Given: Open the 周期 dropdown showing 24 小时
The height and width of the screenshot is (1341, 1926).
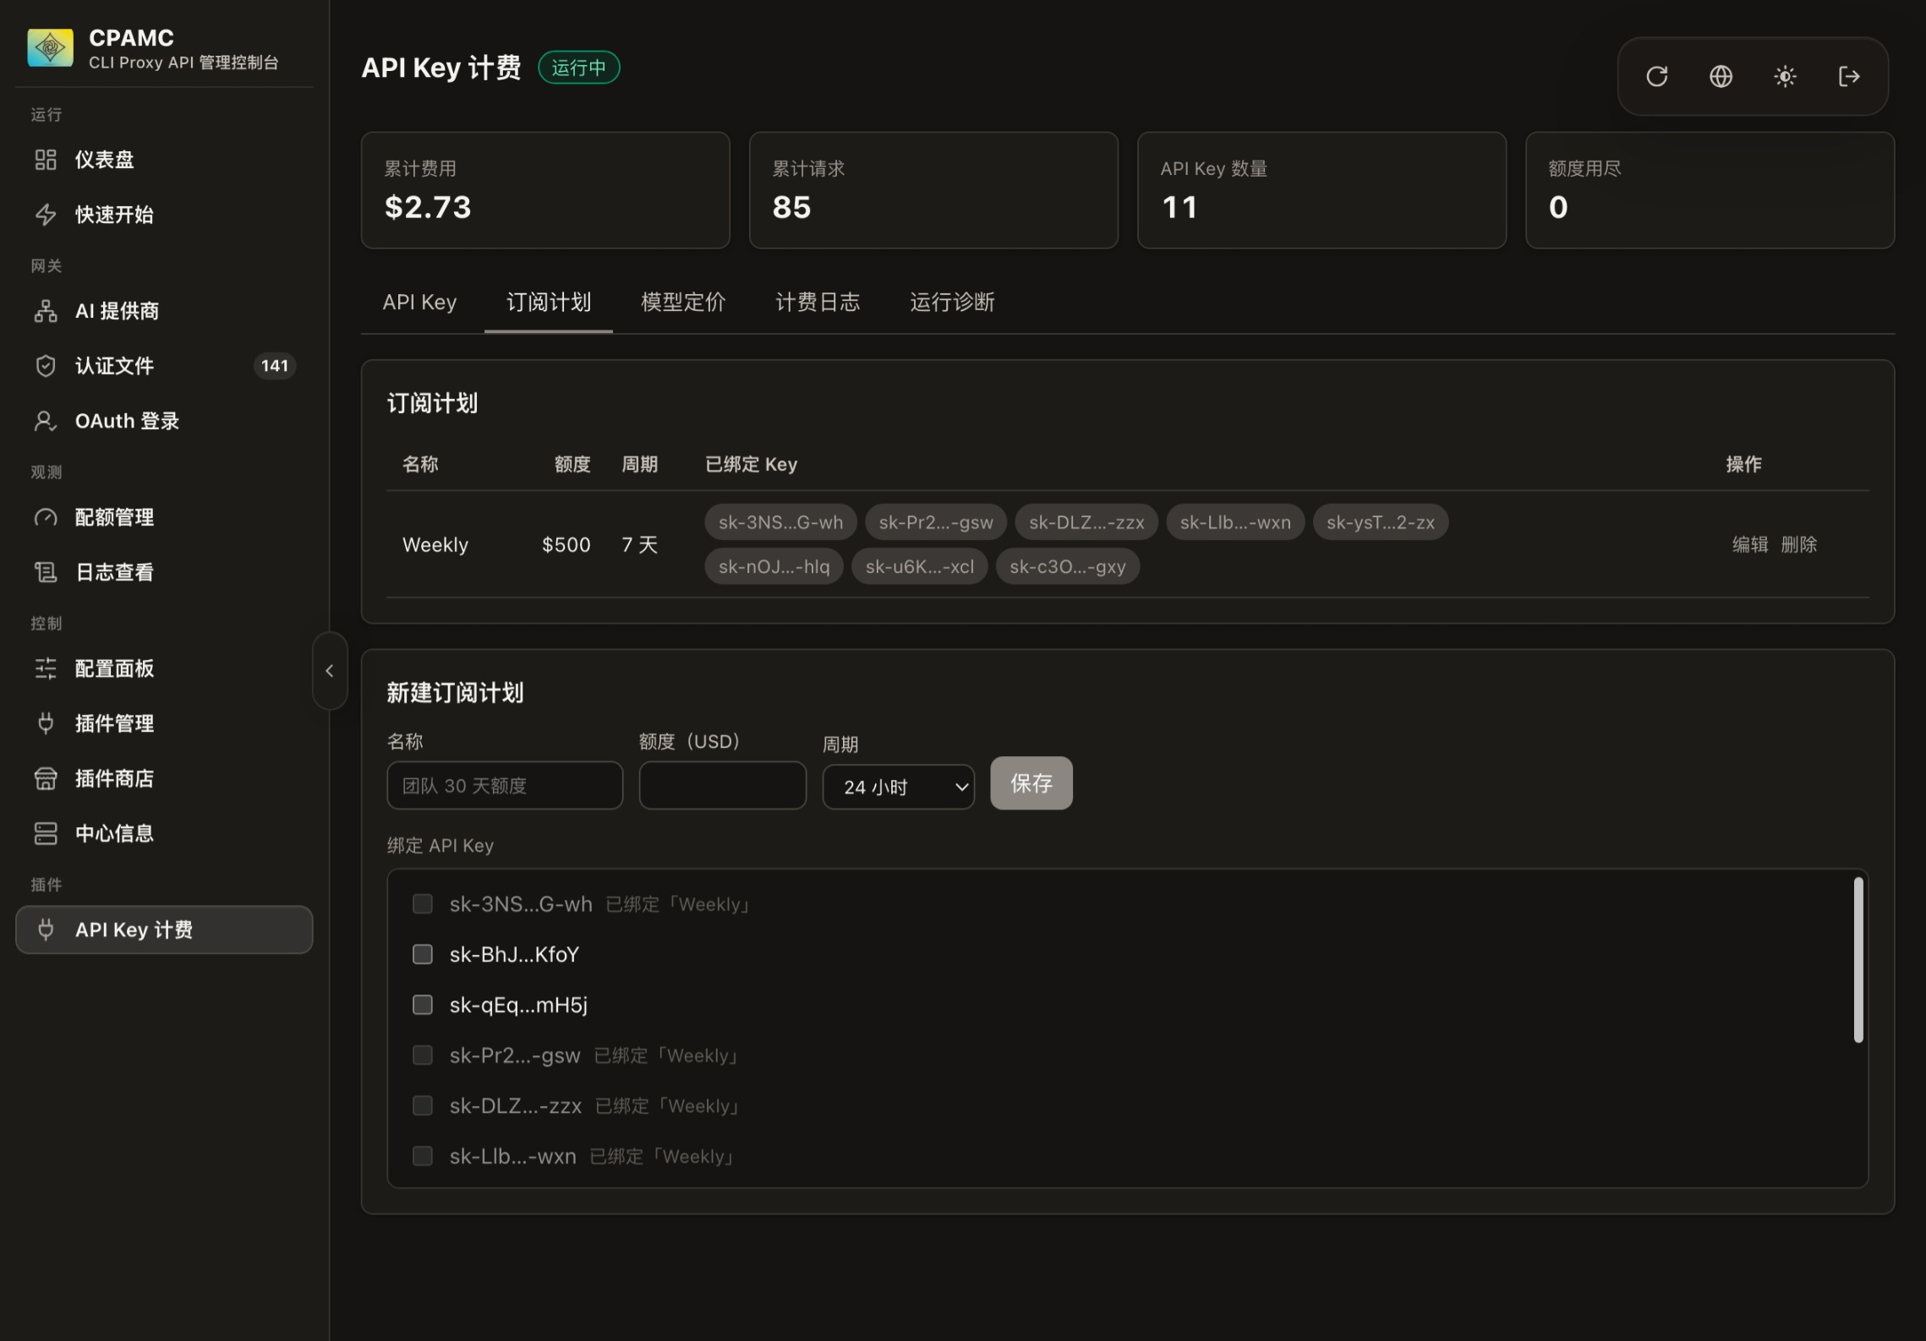Looking at the screenshot, I should [898, 787].
